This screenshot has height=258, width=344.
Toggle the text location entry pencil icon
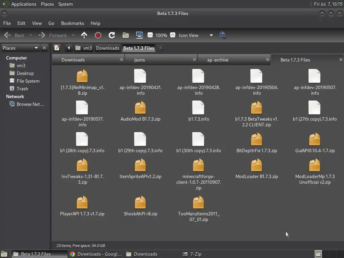click(57, 48)
